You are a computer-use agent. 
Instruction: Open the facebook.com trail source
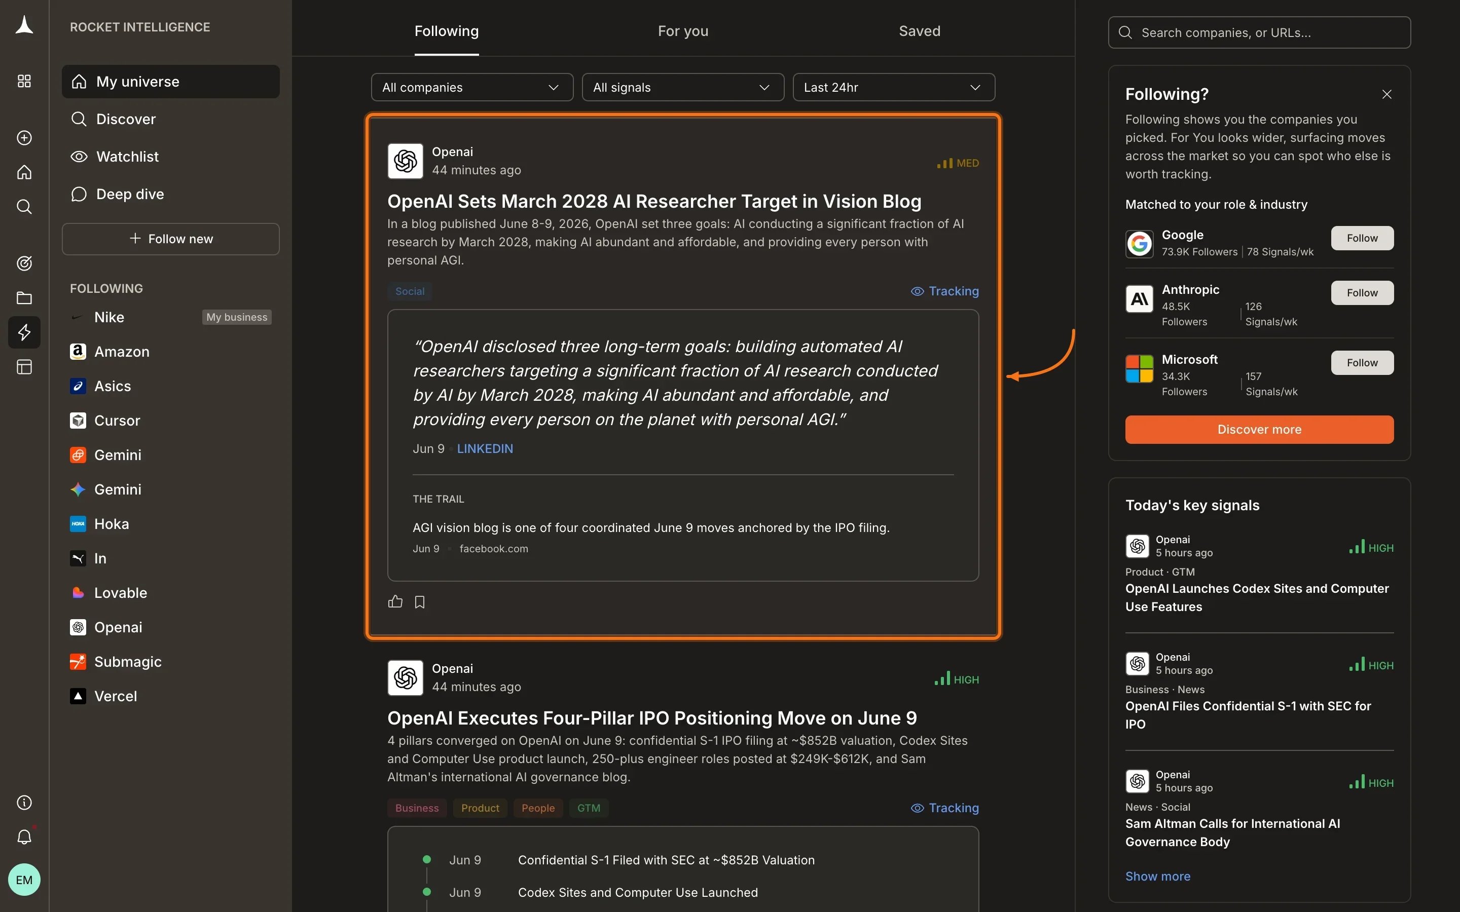(x=493, y=549)
